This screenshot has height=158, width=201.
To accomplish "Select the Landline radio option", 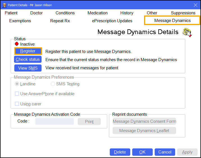I will pyautogui.click(x=17, y=84).
